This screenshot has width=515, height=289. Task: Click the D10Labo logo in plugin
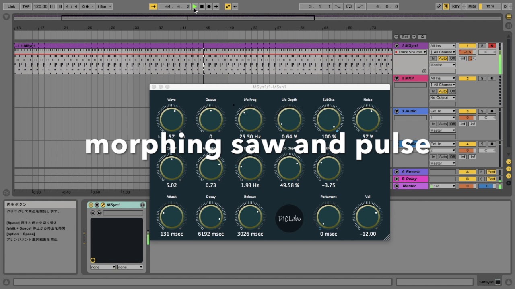tap(290, 218)
